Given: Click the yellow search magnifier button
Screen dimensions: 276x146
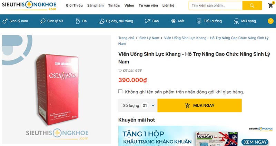Looking at the screenshot, I should pos(252,6).
